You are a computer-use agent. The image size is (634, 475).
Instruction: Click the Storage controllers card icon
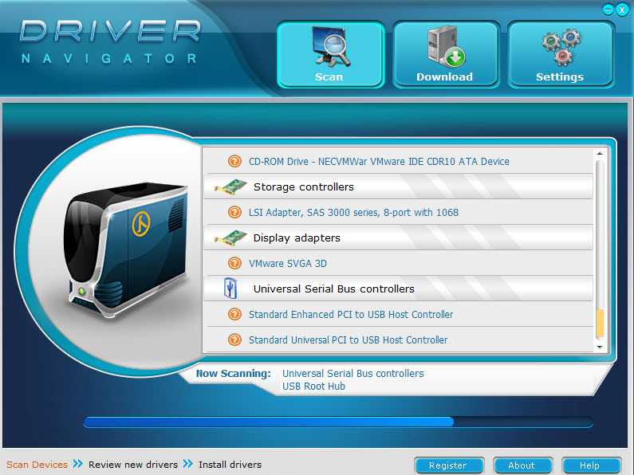click(x=231, y=187)
